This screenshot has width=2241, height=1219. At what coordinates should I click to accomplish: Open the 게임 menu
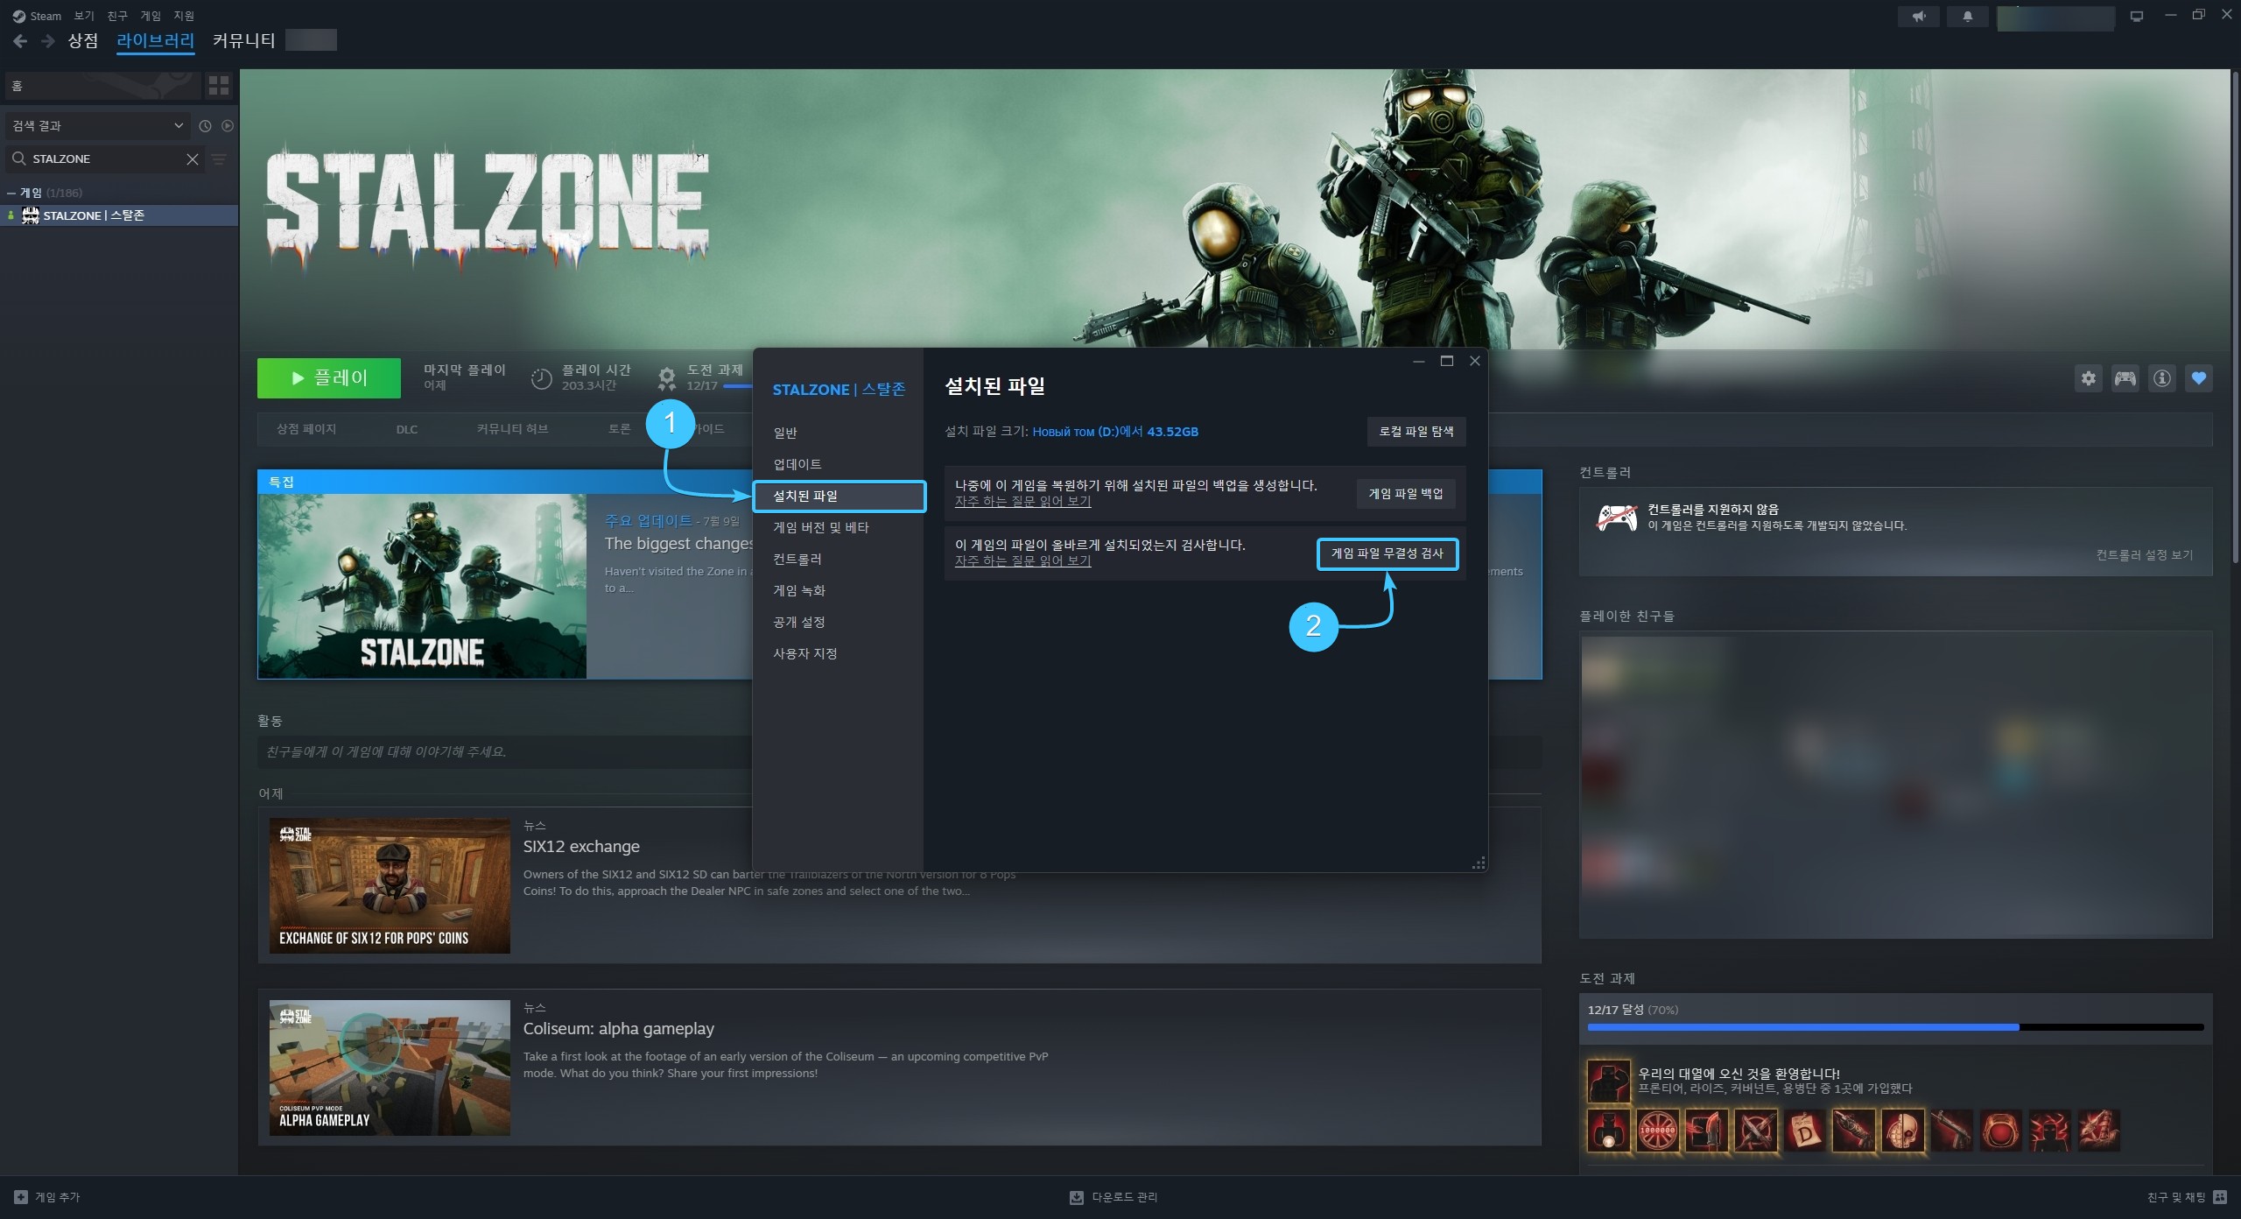tap(151, 16)
